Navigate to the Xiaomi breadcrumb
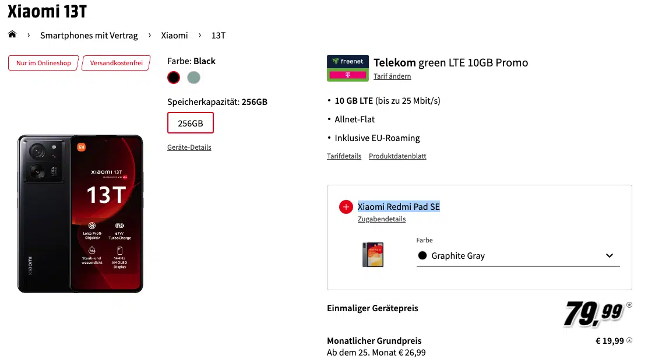The height and width of the screenshot is (359, 655). point(175,36)
